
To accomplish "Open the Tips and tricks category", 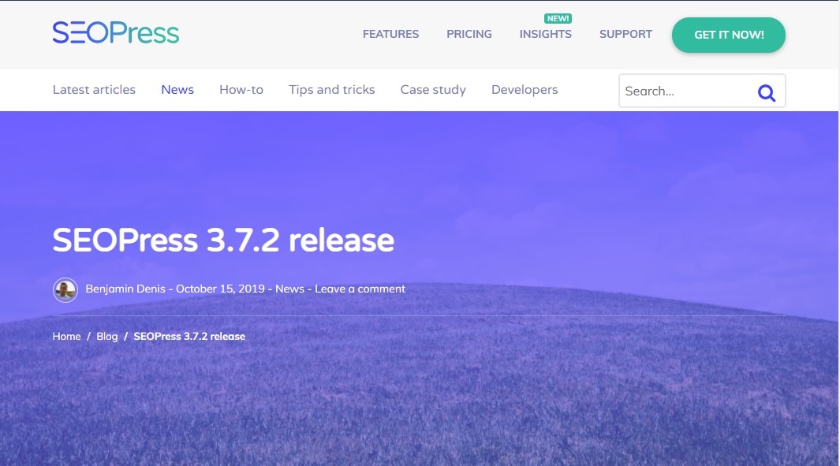I will (331, 90).
